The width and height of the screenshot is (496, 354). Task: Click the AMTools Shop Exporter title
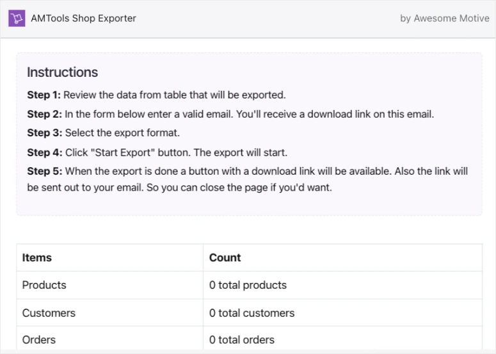coord(83,19)
